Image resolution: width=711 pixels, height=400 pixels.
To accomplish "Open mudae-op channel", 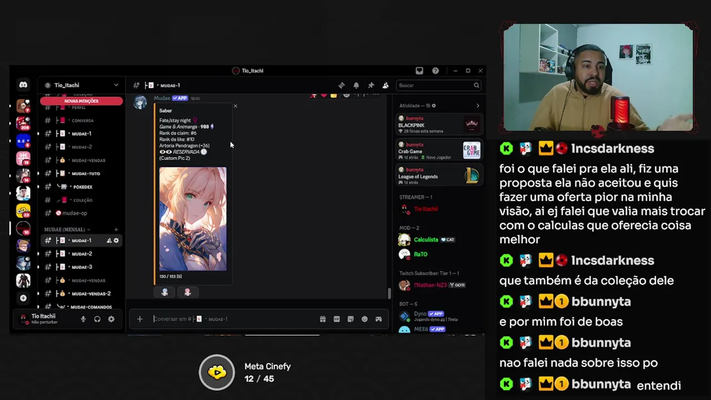I will coord(82,213).
